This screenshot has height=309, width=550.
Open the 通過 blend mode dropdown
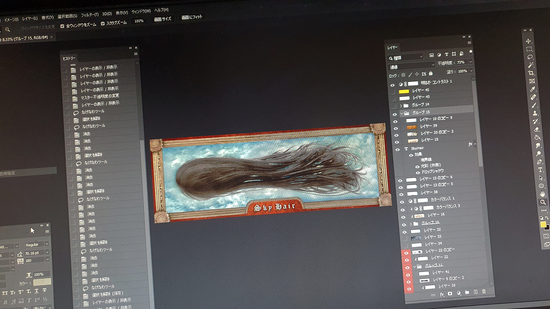(411, 66)
